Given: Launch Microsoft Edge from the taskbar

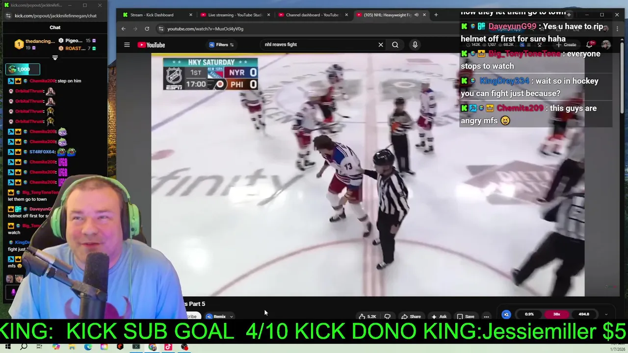Looking at the screenshot, I should tap(88, 347).
